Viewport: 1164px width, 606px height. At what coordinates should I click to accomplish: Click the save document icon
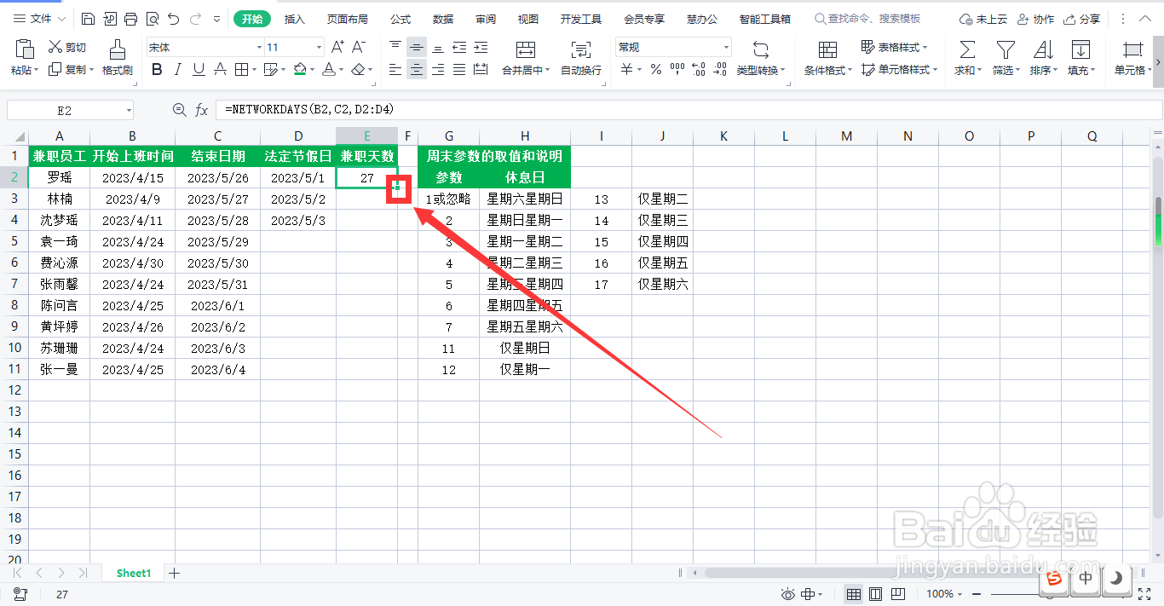(x=89, y=19)
